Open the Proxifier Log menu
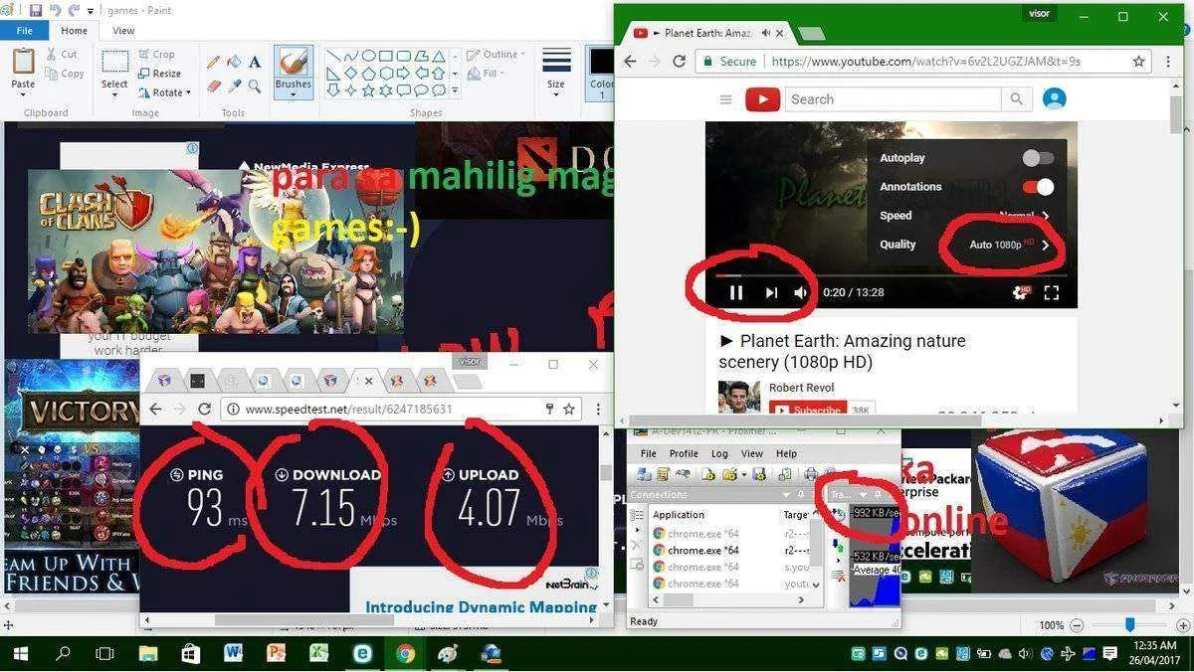1194x672 pixels. (719, 453)
